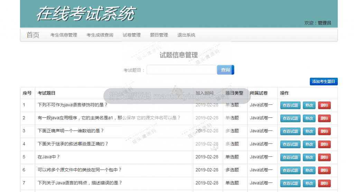Click serial number 3 in table
Image resolution: width=354 pixels, height=192 pixels.
(x=24, y=131)
